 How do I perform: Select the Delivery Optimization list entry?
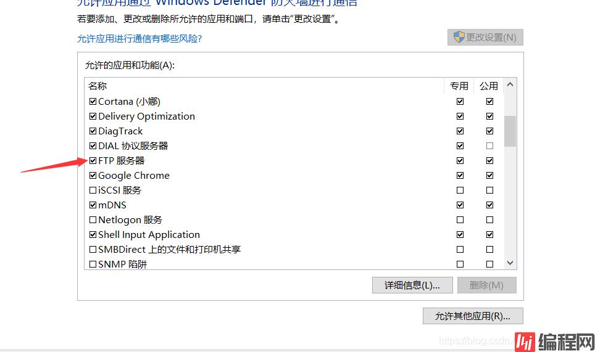(146, 117)
